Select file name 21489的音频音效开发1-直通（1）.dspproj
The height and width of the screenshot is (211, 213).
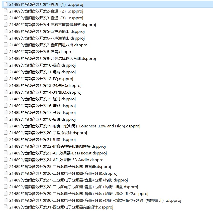pyautogui.click(x=46, y=5)
